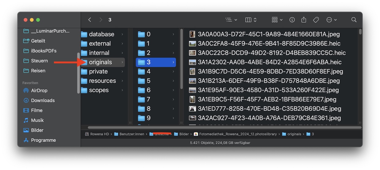Open the more actions ellipsis menu
This screenshot has width=380, height=170.
tap(331, 20)
